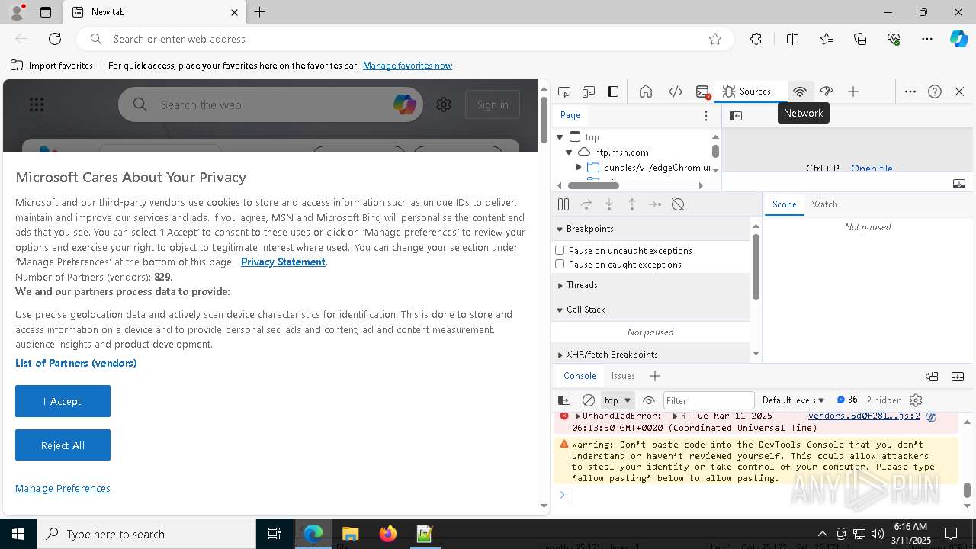This screenshot has width=976, height=549.
Task: Click the Step over next function call icon
Action: tap(586, 204)
